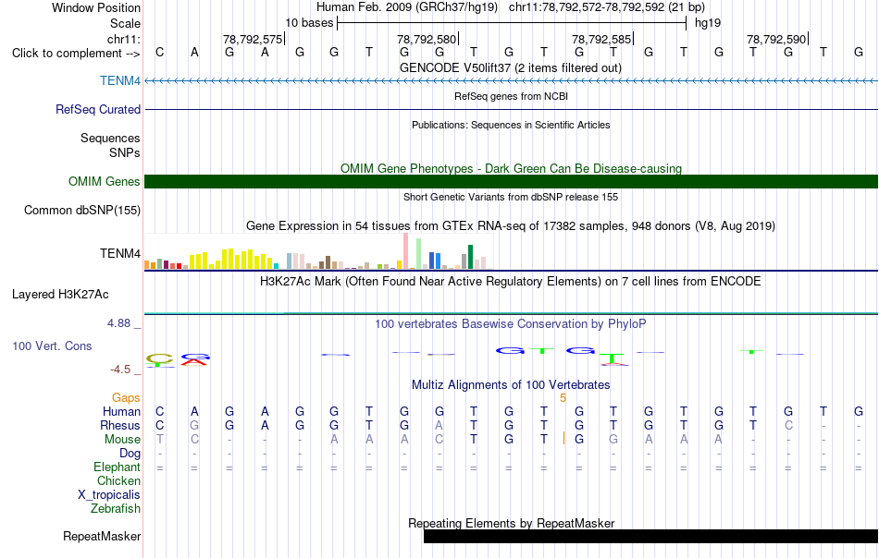Click the C logo in PhyloP conservation
The image size is (879, 558).
coord(160,358)
